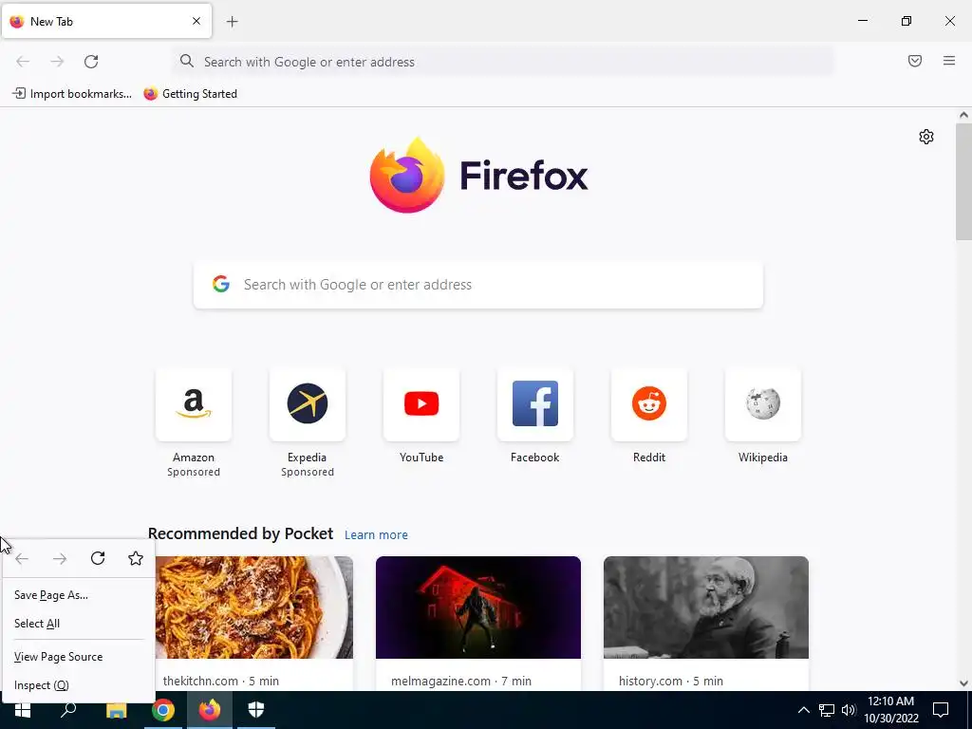Select the New Tab tab
Screen dimensions: 972x729
(x=106, y=22)
